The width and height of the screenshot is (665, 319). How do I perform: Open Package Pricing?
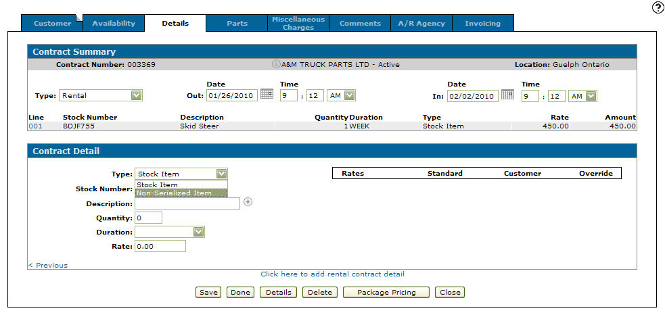[x=386, y=293]
